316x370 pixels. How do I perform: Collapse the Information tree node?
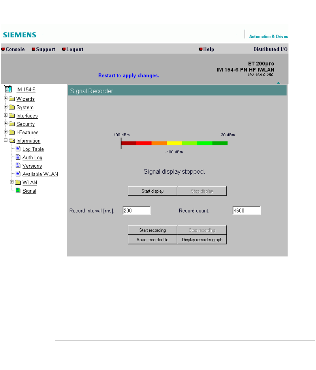click(x=6, y=140)
